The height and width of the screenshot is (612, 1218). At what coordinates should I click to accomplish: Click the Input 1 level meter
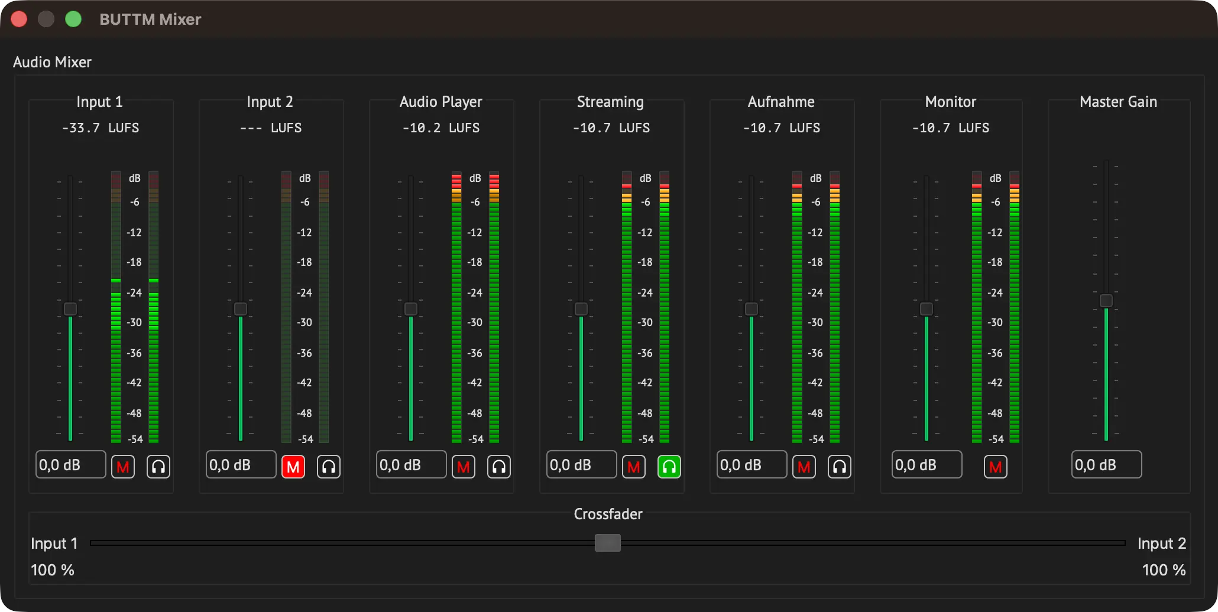coord(135,307)
